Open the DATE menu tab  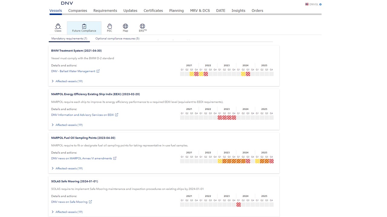[221, 11]
